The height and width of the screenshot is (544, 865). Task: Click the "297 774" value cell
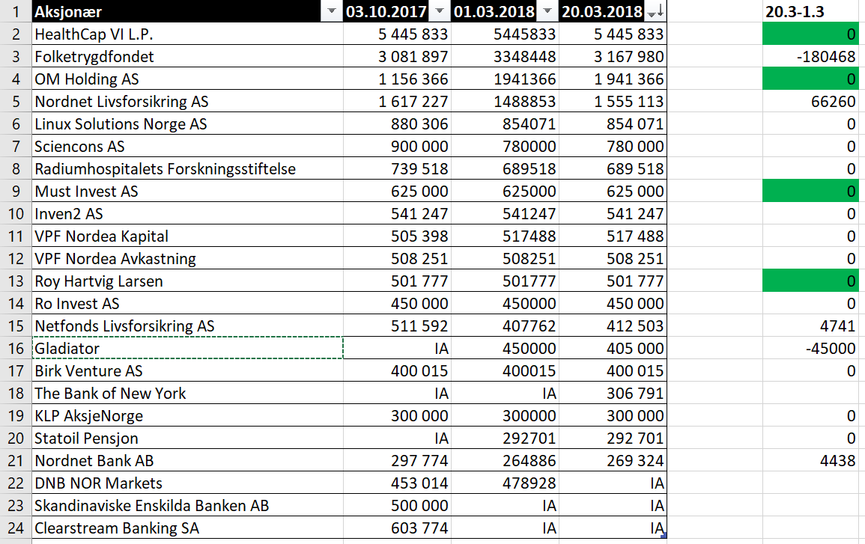(x=397, y=461)
